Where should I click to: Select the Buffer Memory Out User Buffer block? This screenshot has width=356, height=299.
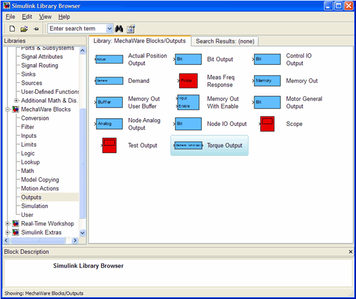(x=109, y=103)
